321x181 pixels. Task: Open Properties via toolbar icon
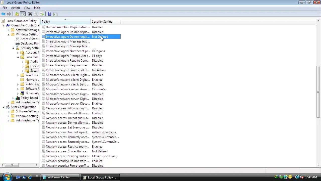point(36,14)
